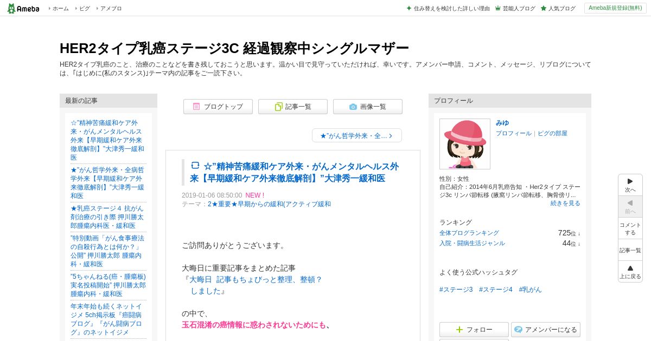The image size is (651, 341).
Task: Open 全体ブログランキング link
Action: 469,233
